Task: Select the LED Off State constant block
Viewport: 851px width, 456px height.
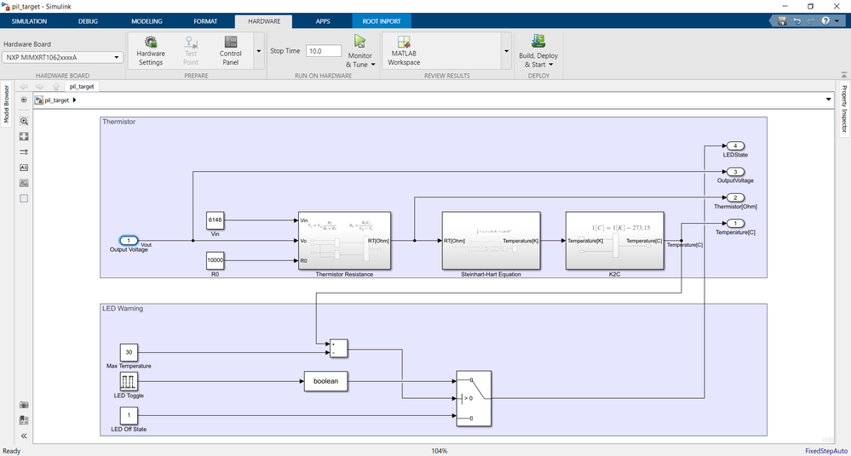Action: click(x=129, y=415)
